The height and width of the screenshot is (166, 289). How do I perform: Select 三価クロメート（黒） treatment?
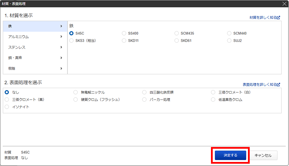click(x=7, y=100)
